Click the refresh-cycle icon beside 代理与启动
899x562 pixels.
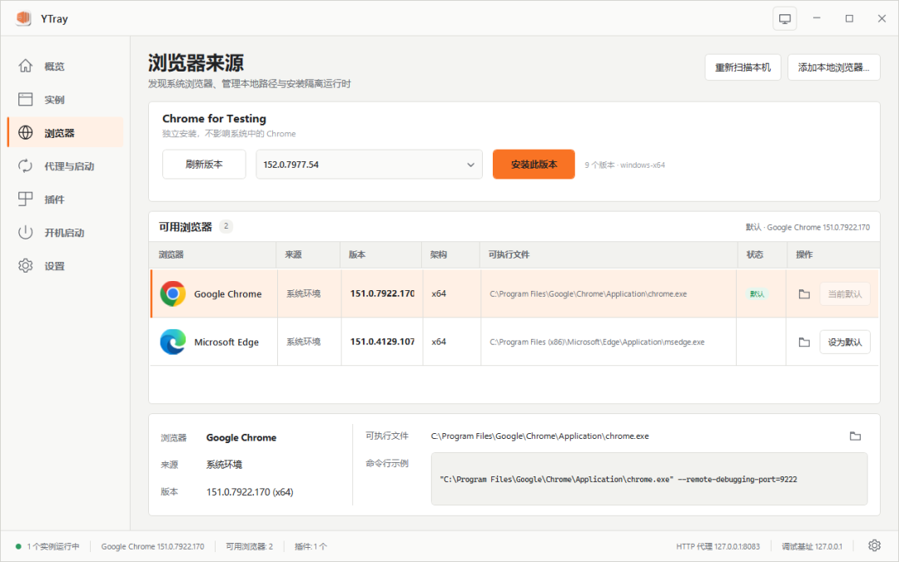coord(25,165)
